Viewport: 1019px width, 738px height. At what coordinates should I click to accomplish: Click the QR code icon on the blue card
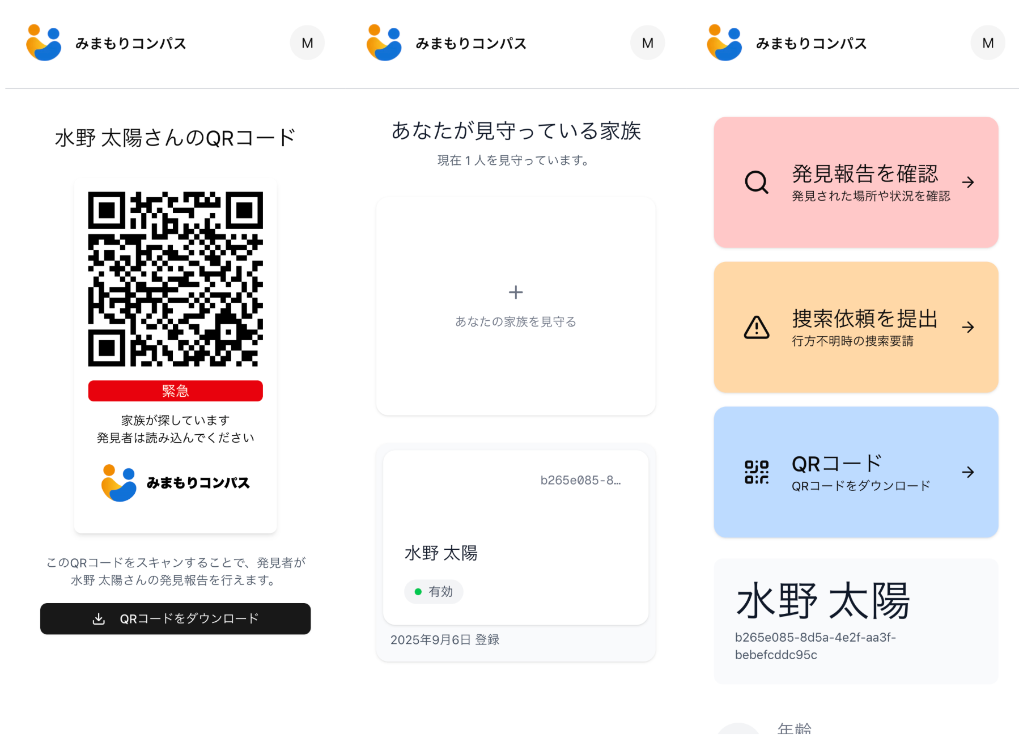(757, 472)
